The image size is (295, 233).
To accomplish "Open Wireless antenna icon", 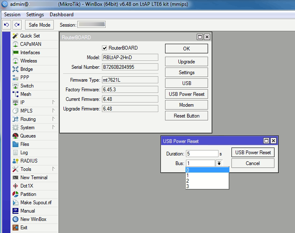I will (15, 61).
